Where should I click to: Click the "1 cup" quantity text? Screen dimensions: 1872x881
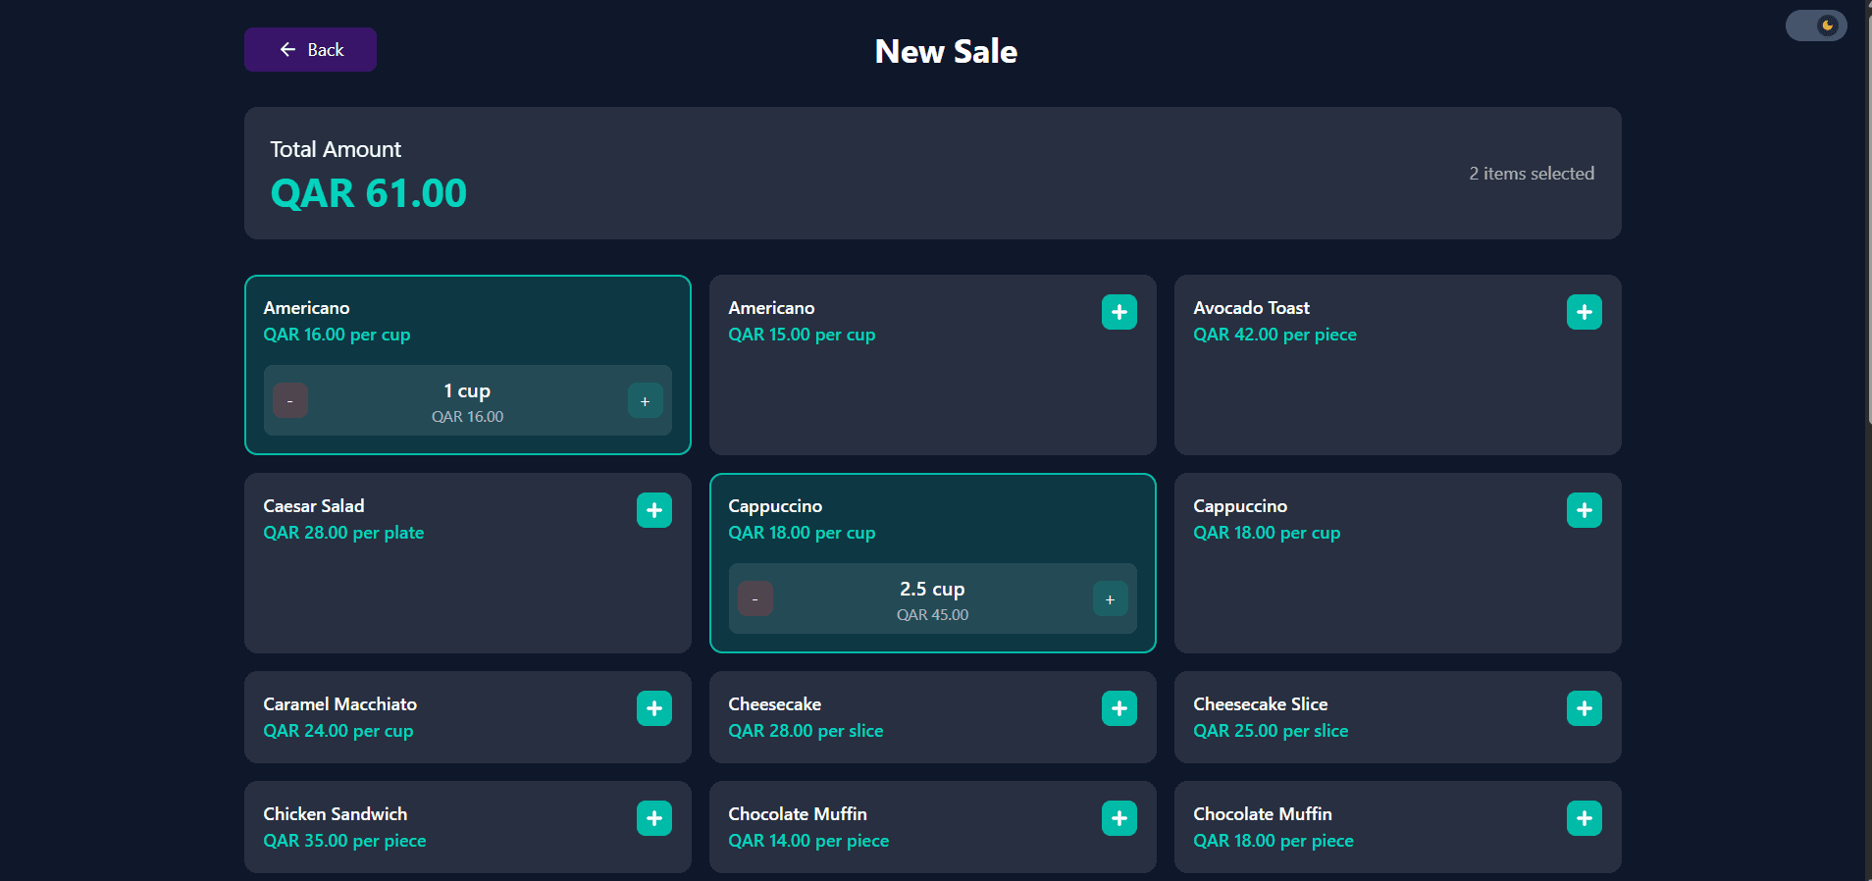point(467,390)
